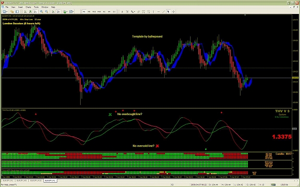
Task: Open the View menu
Action: [x=13, y=7]
